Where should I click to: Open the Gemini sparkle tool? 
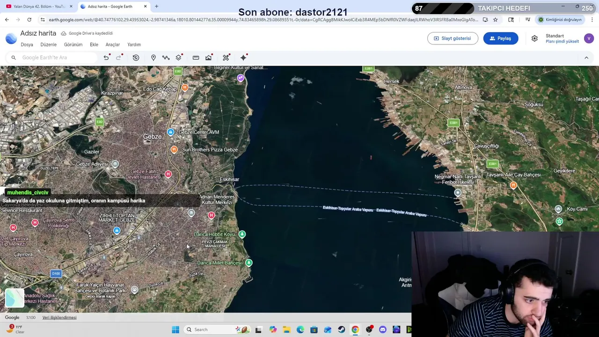click(243, 58)
